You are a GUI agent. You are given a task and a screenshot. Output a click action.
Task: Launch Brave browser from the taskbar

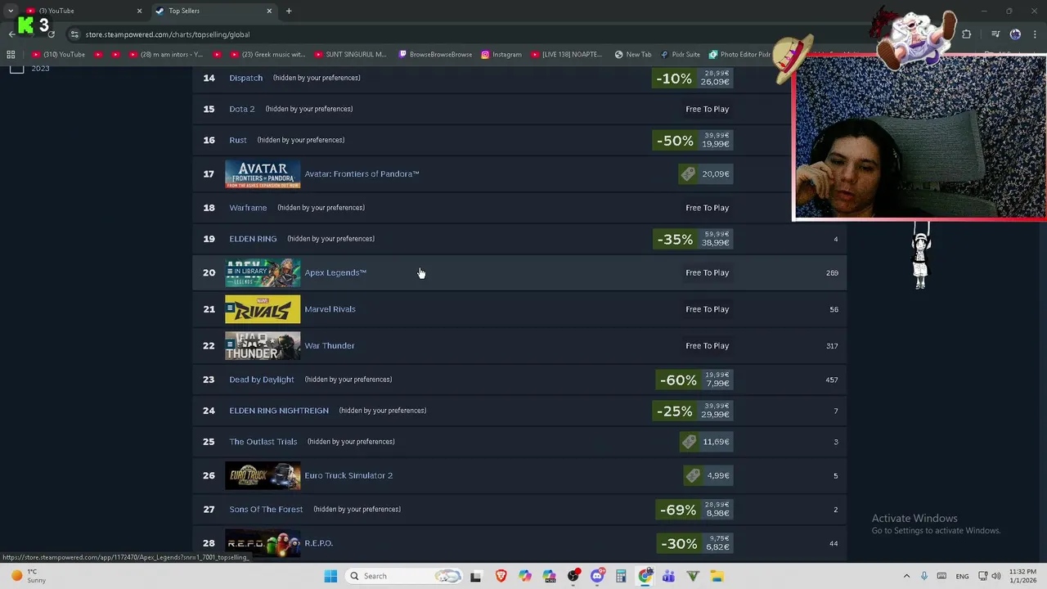501,576
